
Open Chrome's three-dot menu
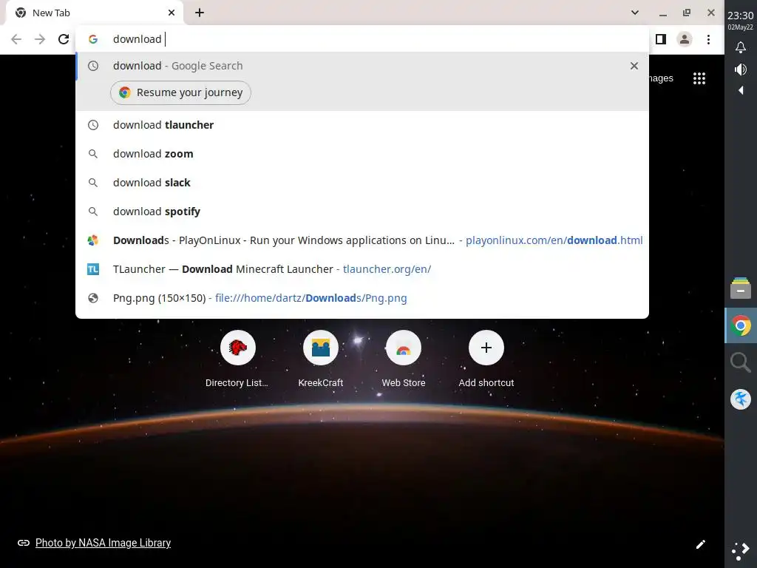point(708,39)
